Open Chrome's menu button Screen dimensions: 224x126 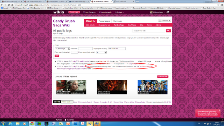tap(222, 5)
